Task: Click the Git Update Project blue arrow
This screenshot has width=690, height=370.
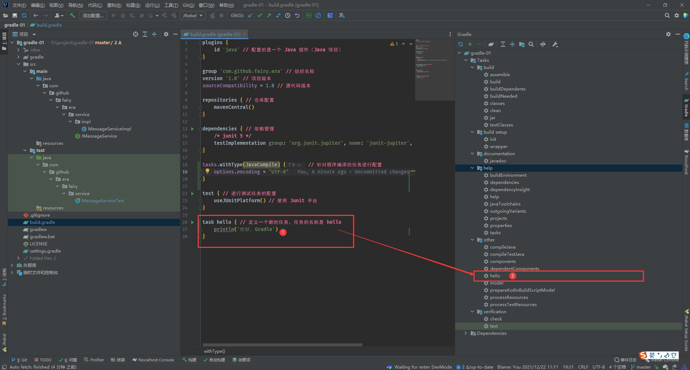Action: (250, 15)
